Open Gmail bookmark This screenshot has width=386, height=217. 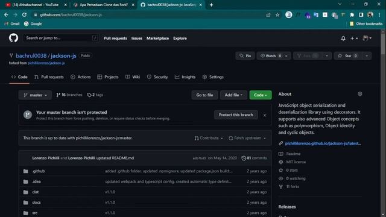[x=12, y=24]
